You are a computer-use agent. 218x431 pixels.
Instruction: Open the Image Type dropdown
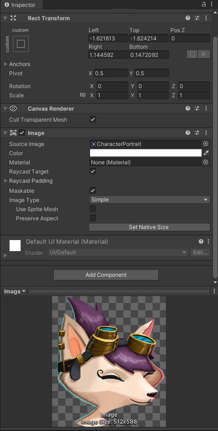[x=149, y=200]
